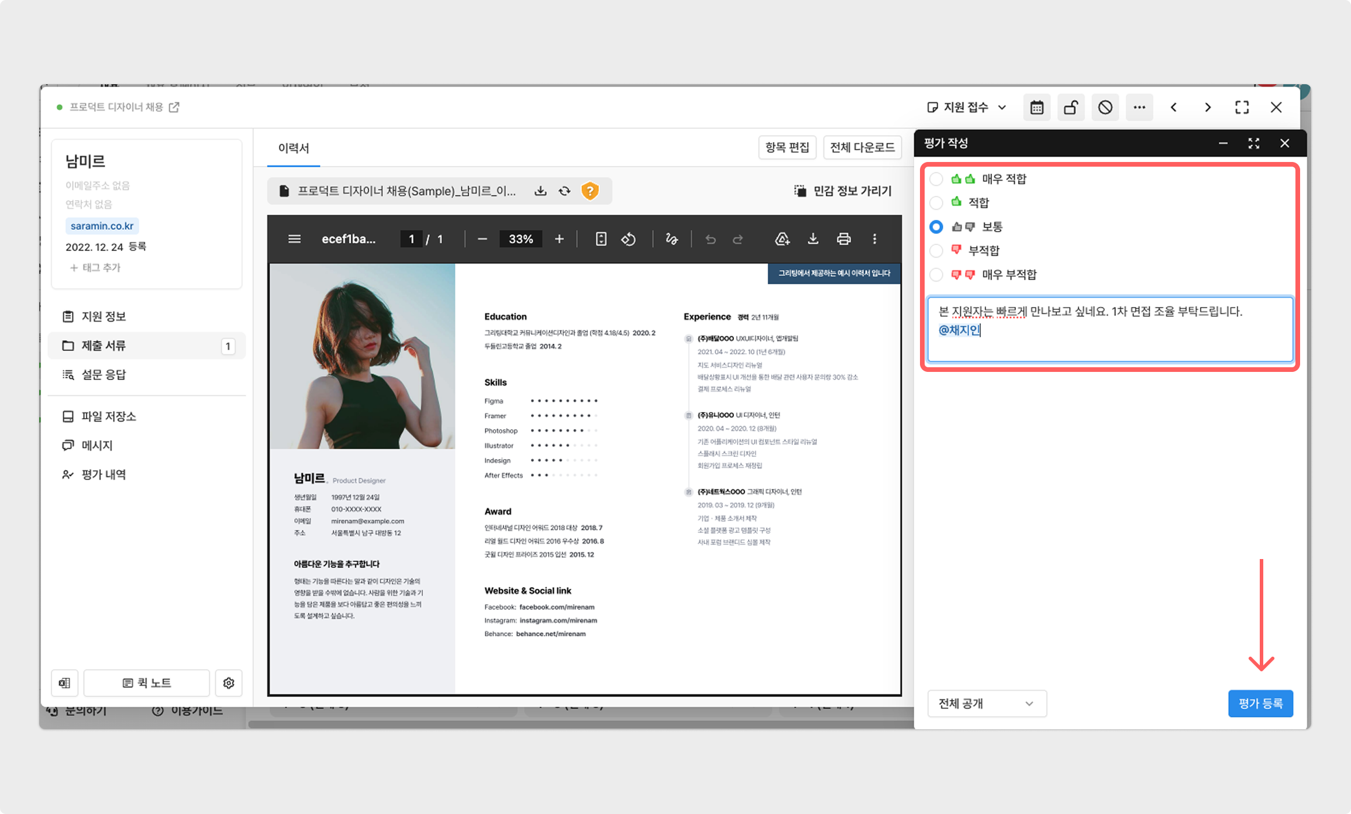Image resolution: width=1351 pixels, height=814 pixels.
Task: Click the resume filename chip
Action: [x=439, y=191]
